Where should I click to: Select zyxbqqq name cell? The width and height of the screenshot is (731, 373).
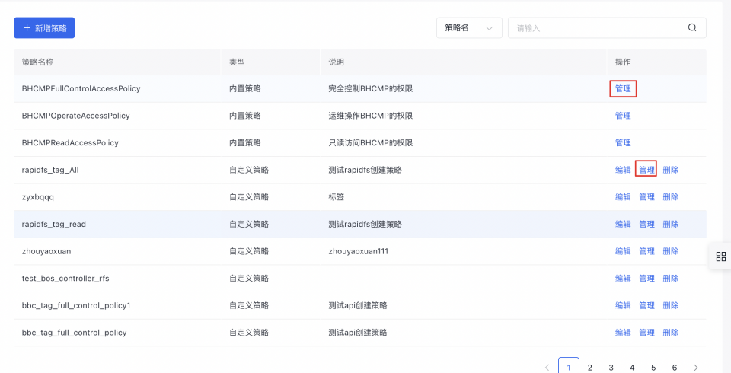pos(38,196)
